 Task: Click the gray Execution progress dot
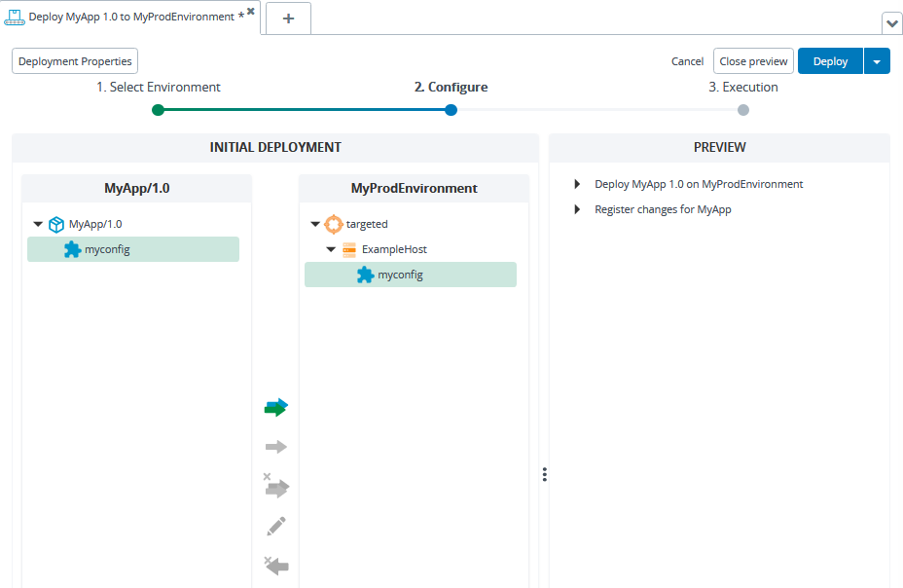pyautogui.click(x=743, y=110)
